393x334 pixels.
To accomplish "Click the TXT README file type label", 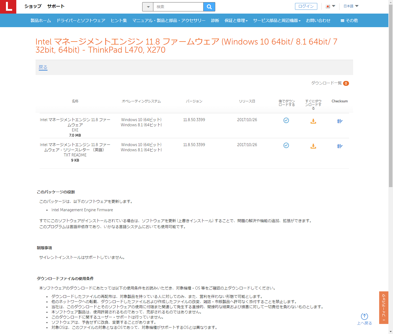I will click(x=75, y=155).
